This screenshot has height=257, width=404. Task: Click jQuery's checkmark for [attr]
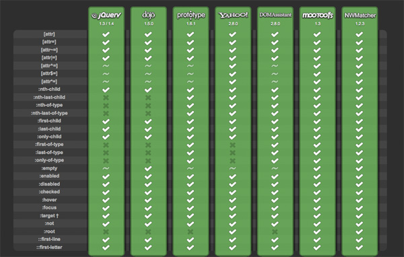106,34
